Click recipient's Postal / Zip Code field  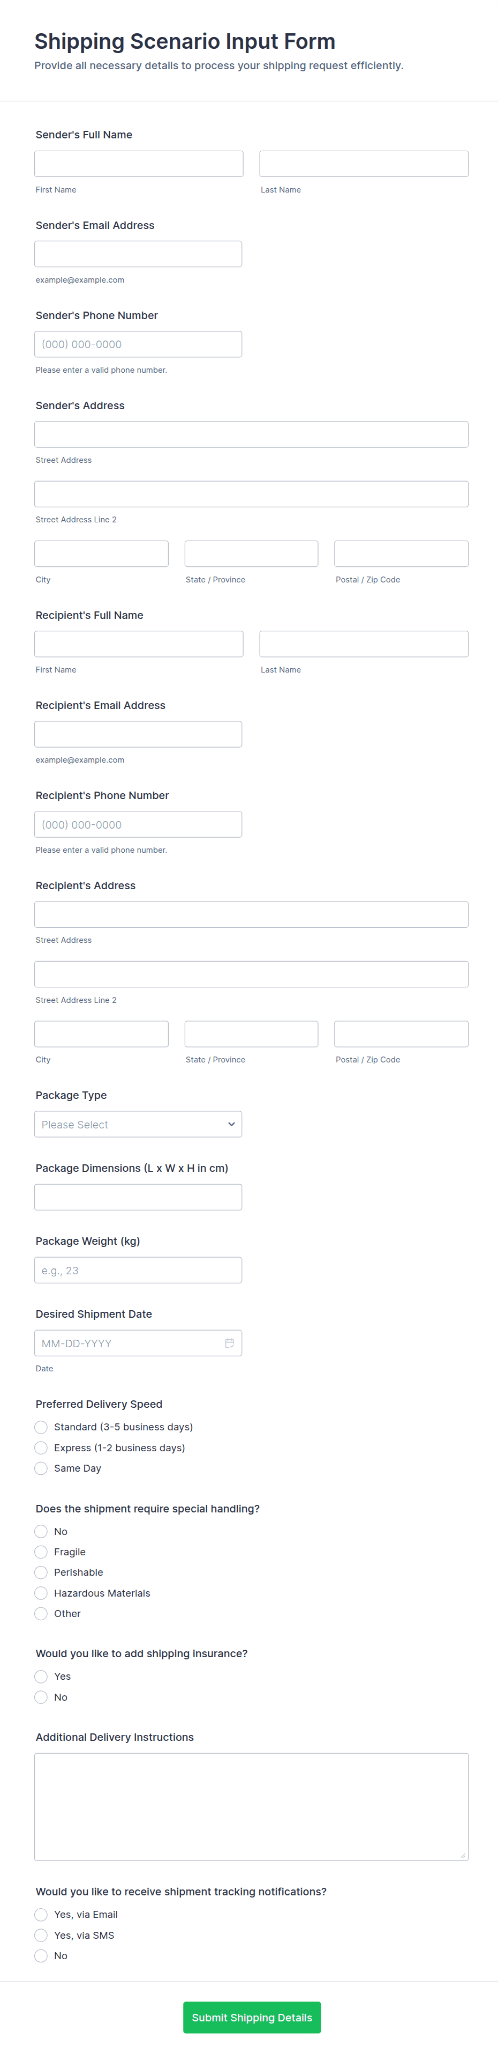(401, 1034)
